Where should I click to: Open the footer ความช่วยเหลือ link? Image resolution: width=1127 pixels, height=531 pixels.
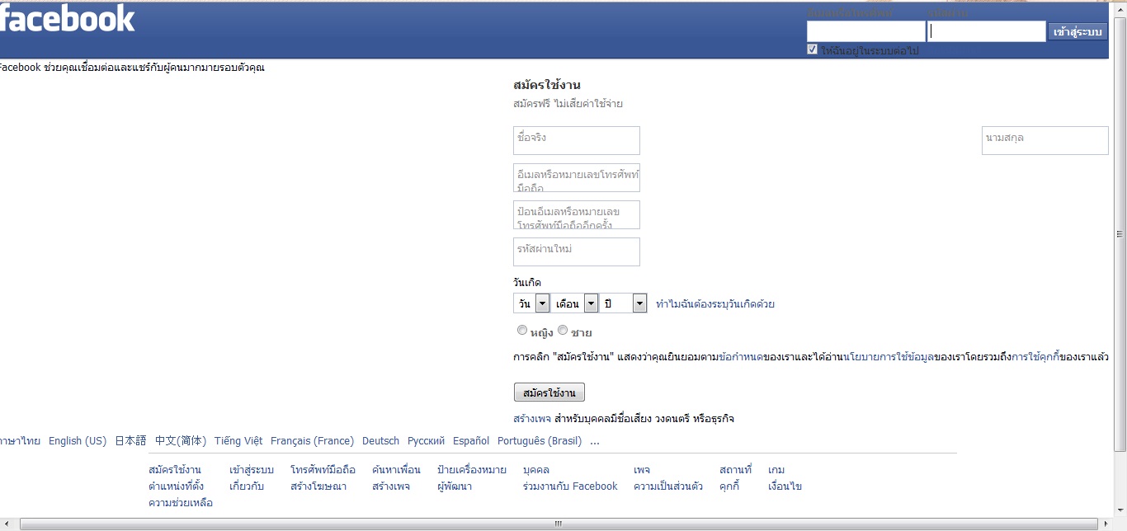[181, 503]
